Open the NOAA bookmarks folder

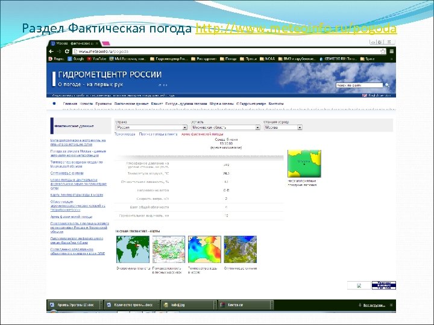point(268,59)
